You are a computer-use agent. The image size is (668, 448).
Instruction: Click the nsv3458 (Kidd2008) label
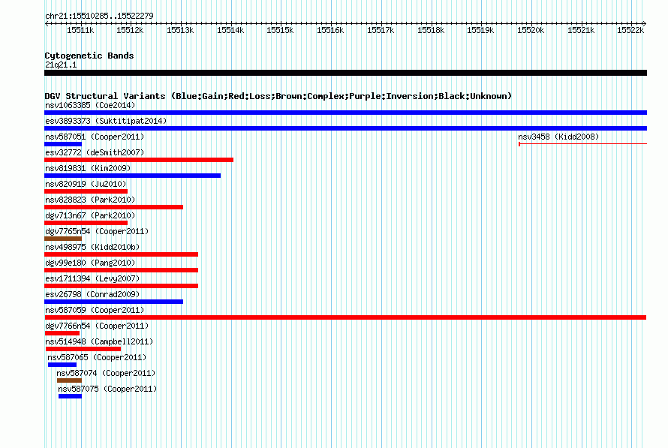pyautogui.click(x=558, y=137)
